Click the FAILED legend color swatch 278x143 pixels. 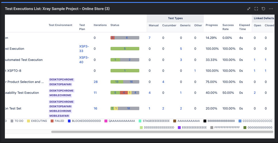point(52,121)
